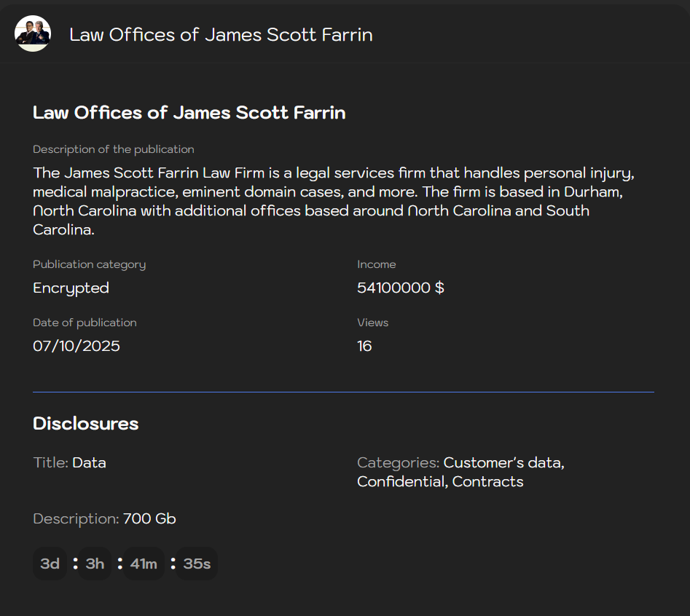The width and height of the screenshot is (690, 616).
Task: Select the "3h" hours countdown chip
Action: pos(93,563)
